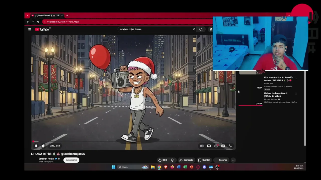This screenshot has width=321, height=180.
Task: Open Discord from the taskbar
Action: tap(204, 167)
